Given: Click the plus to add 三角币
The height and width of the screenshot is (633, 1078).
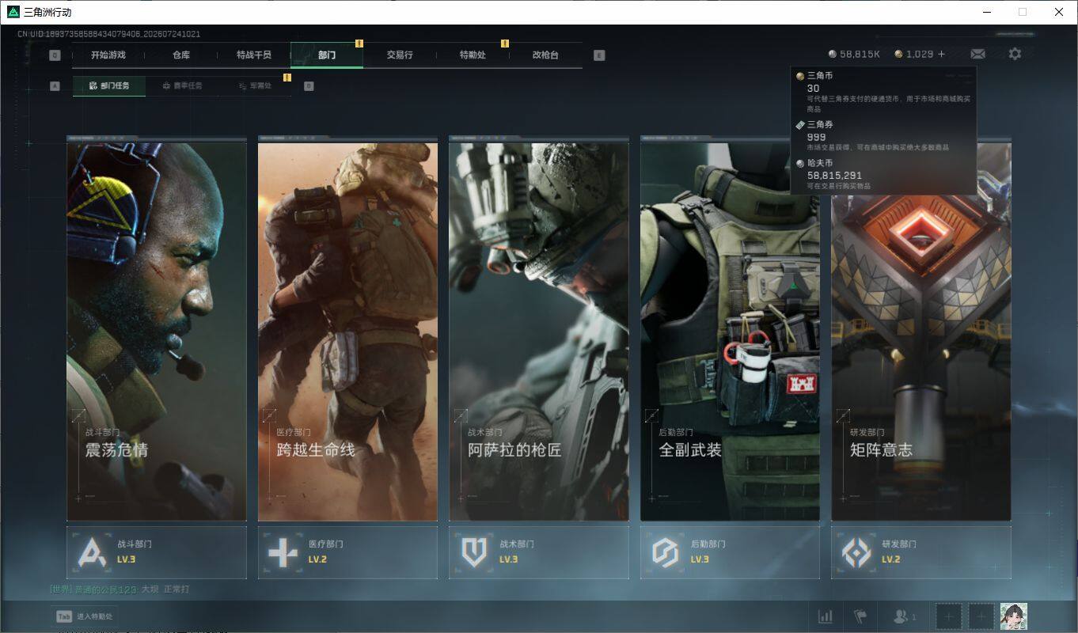Looking at the screenshot, I should point(941,54).
